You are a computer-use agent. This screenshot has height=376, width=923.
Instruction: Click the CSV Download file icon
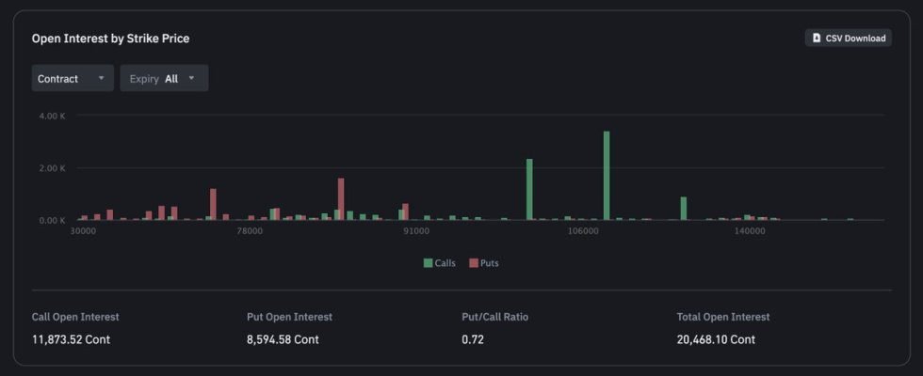(816, 39)
